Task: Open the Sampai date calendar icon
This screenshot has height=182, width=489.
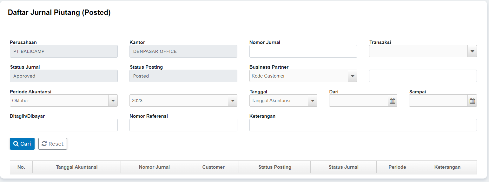Action: [x=472, y=101]
